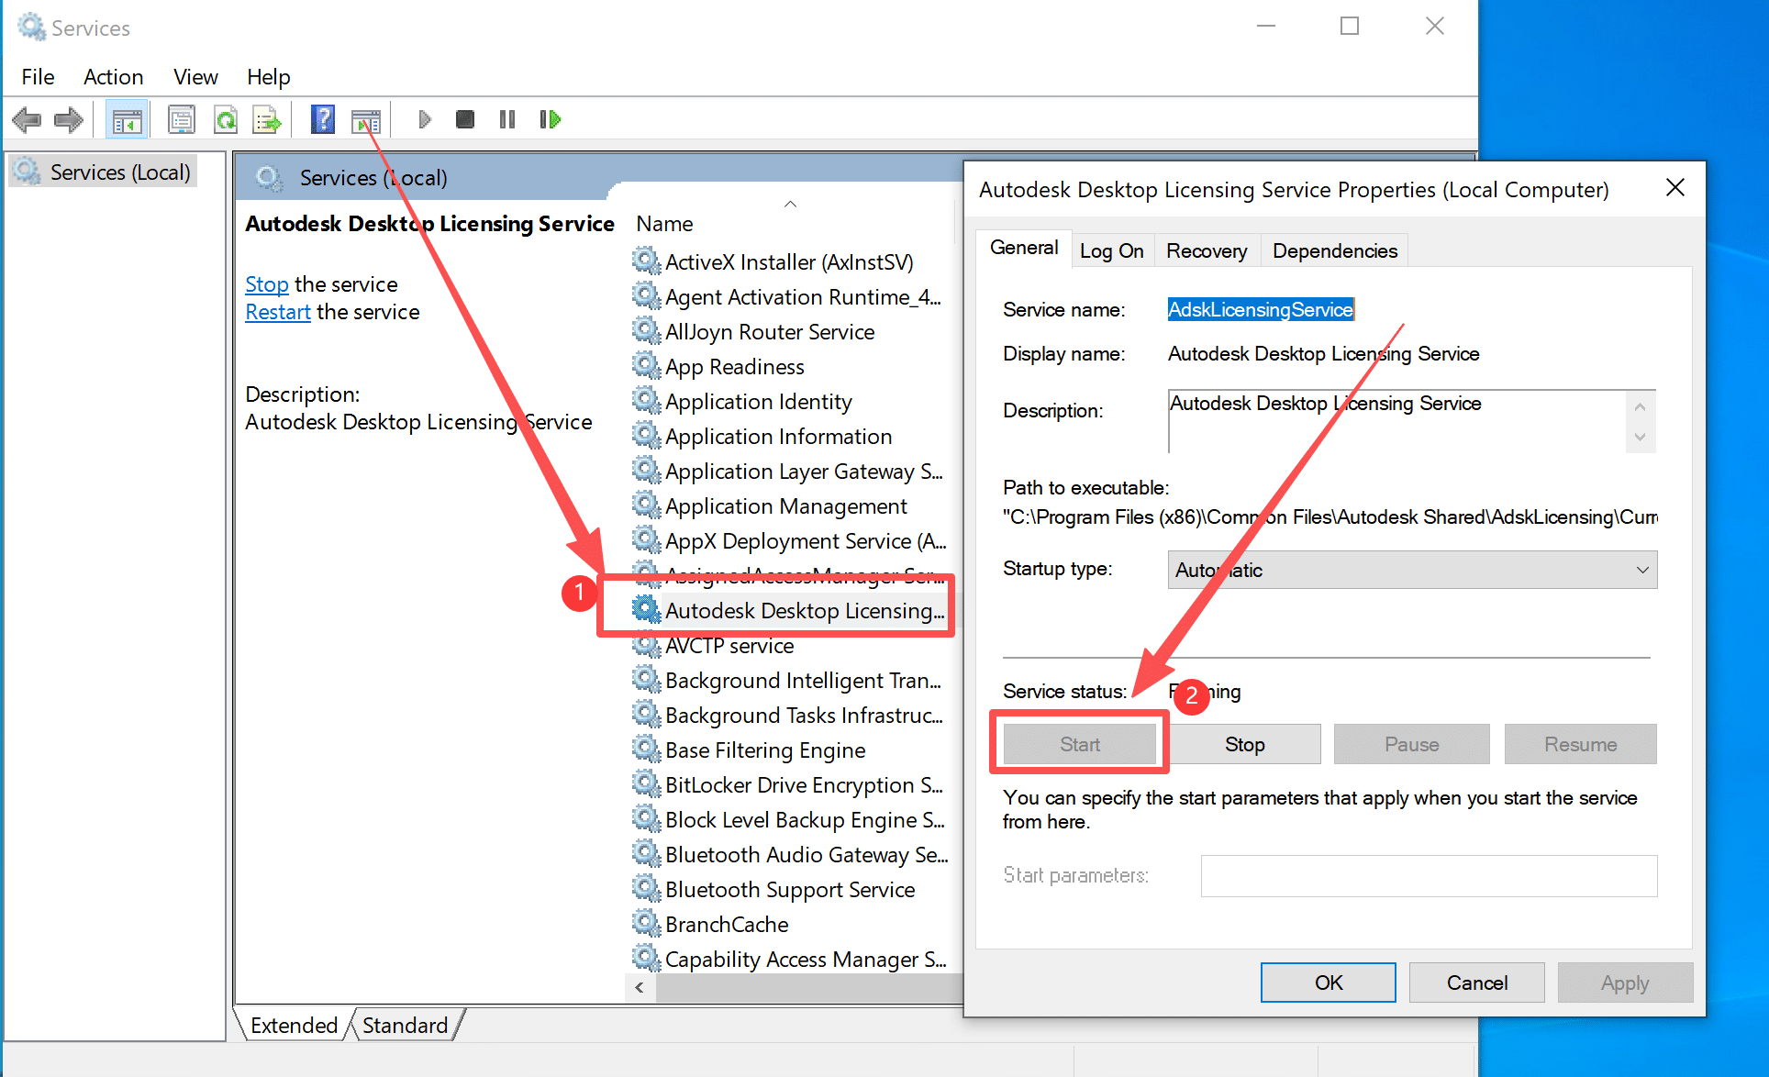Click the Back arrow toolbar icon

(27, 119)
